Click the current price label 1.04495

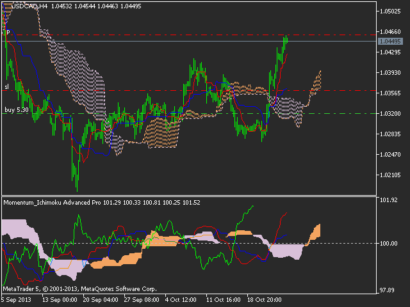pyautogui.click(x=390, y=41)
